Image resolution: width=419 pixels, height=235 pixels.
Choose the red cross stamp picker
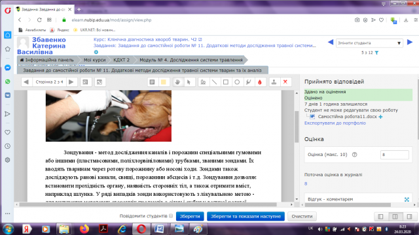(285, 82)
